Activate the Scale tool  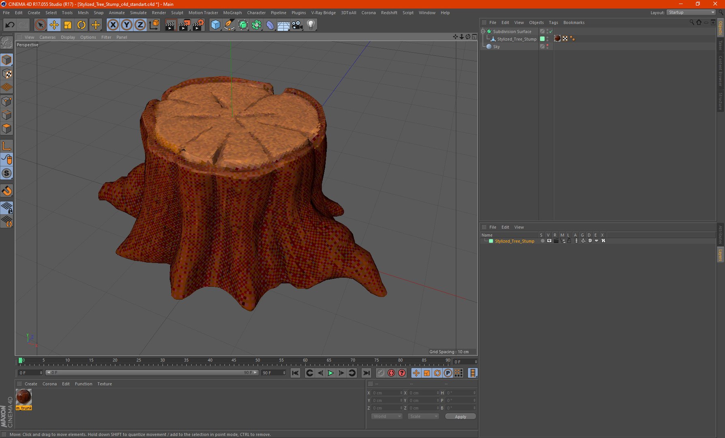coord(68,25)
